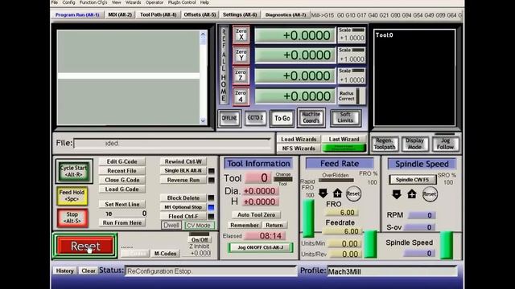Open the Function Cfg's menu
This screenshot has width=515, height=289.
pos(93,2)
